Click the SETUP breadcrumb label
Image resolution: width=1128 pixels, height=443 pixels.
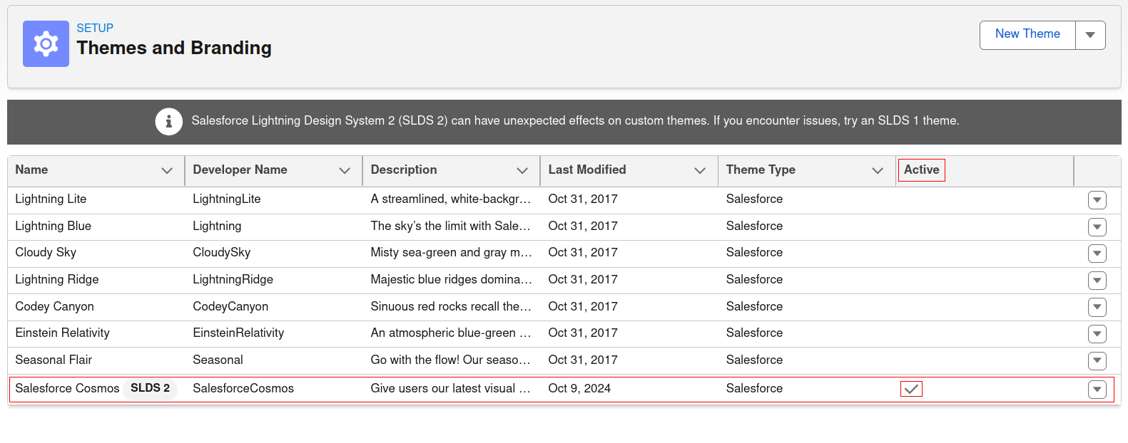click(x=93, y=28)
